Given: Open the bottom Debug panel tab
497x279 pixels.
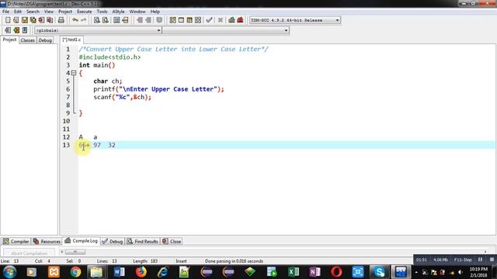Looking at the screenshot, I should [113, 241].
